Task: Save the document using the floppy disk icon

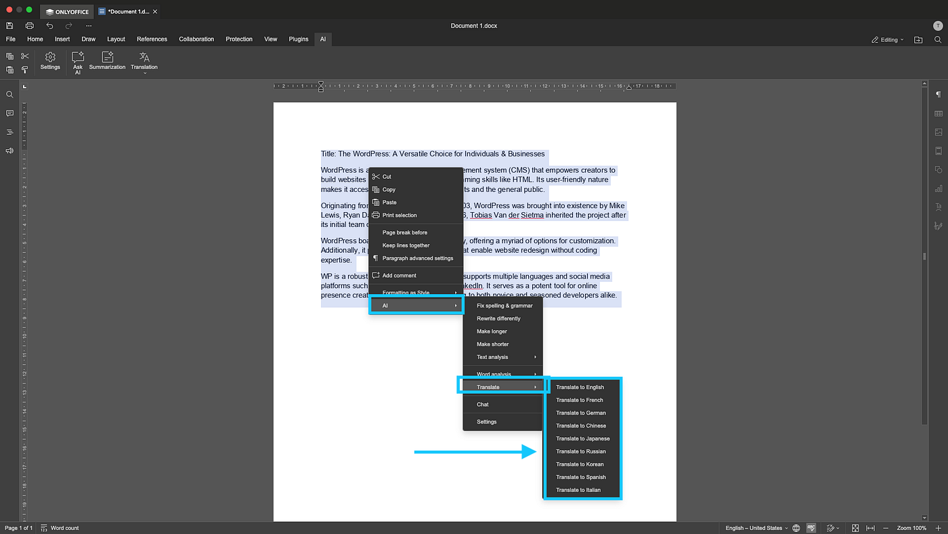Action: pyautogui.click(x=9, y=26)
